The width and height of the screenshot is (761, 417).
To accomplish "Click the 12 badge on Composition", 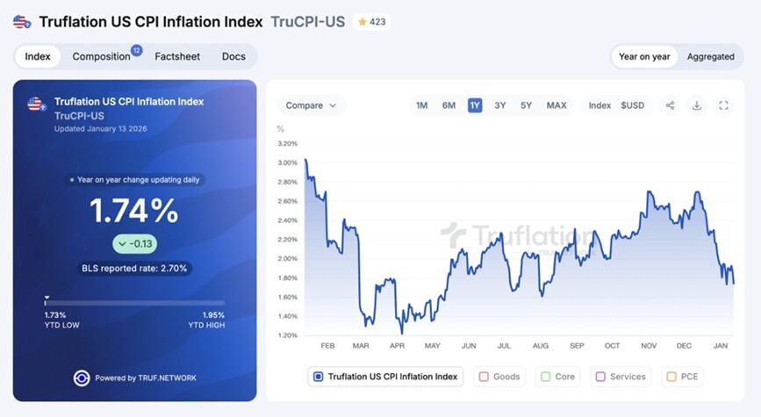I will coord(136,50).
